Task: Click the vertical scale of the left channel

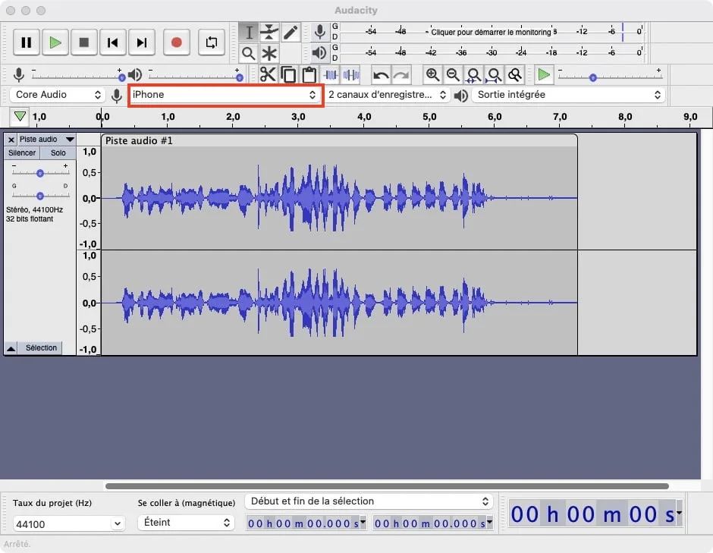Action: coord(90,198)
